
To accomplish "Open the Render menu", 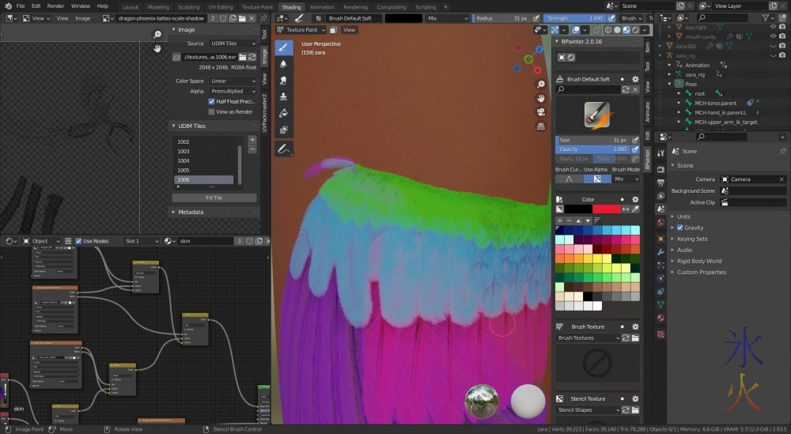I will click(x=55, y=6).
